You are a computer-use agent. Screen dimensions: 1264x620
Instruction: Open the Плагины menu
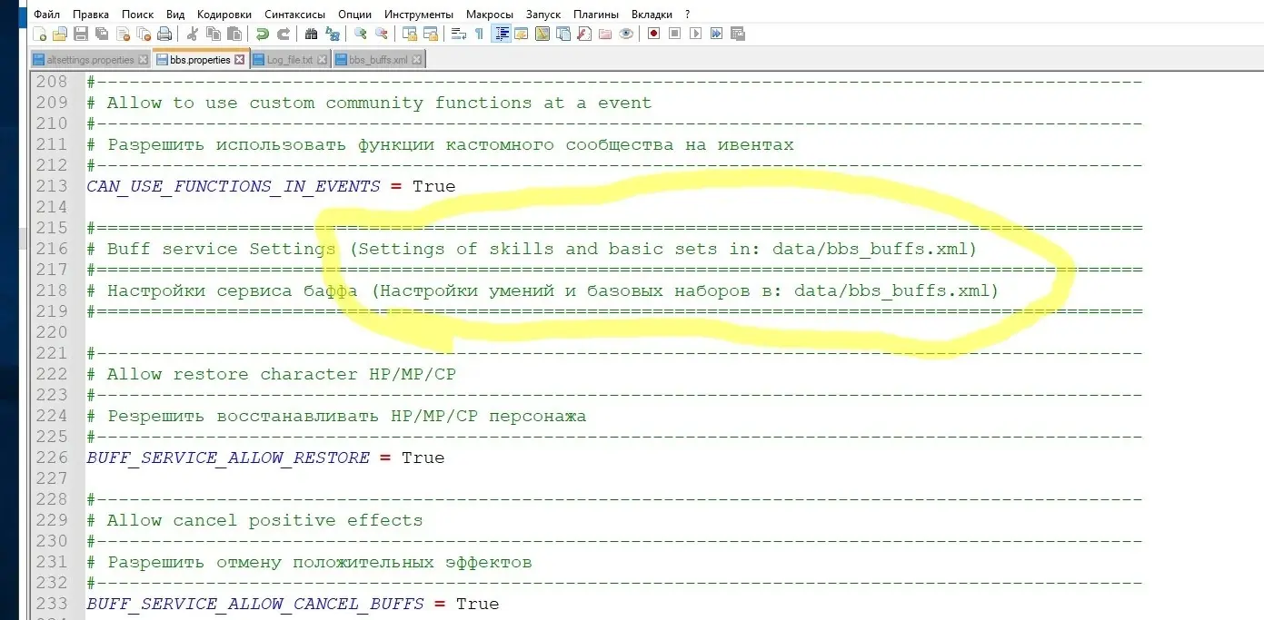[596, 15]
